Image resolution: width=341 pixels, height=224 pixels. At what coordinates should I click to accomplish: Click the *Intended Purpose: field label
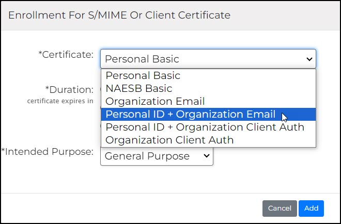pos(48,152)
